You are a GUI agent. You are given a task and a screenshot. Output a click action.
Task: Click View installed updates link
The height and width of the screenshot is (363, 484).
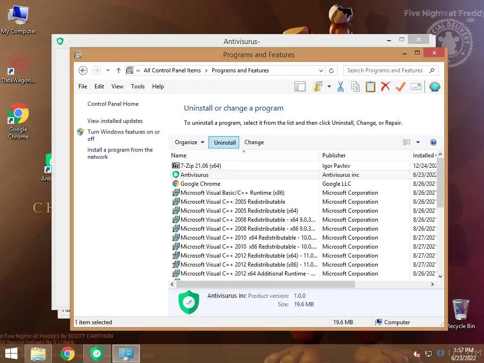tap(115, 121)
